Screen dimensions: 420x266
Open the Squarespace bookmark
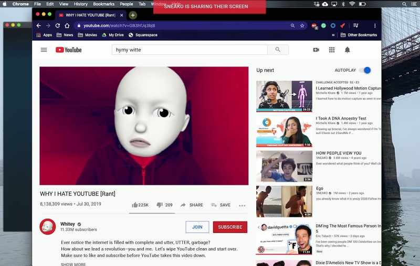coord(143,35)
